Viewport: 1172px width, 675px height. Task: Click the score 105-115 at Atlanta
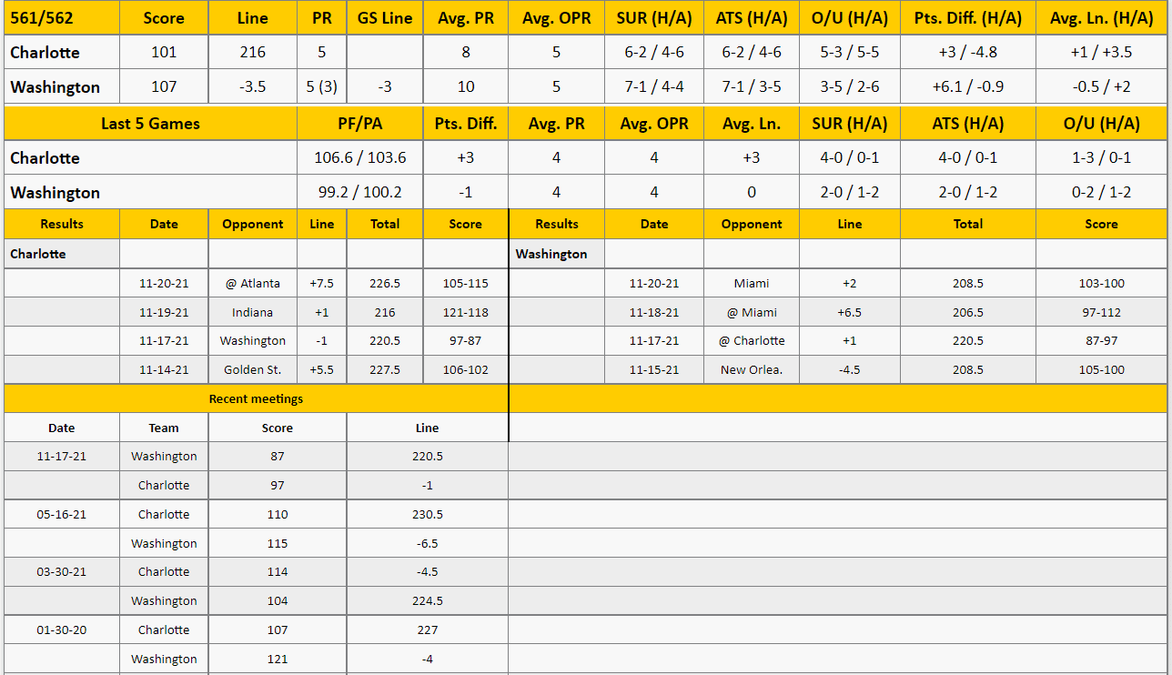tap(466, 283)
